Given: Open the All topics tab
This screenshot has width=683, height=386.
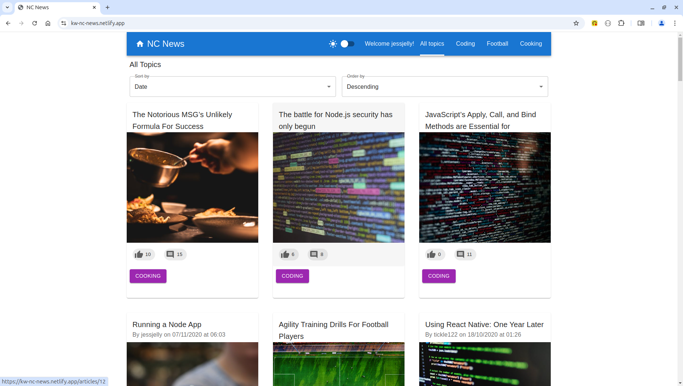Looking at the screenshot, I should pos(432,44).
